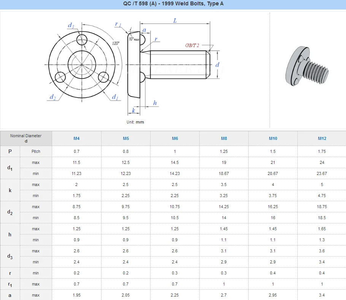Click the d3 parameter label
This screenshot has height=300, width=346.
point(10,257)
